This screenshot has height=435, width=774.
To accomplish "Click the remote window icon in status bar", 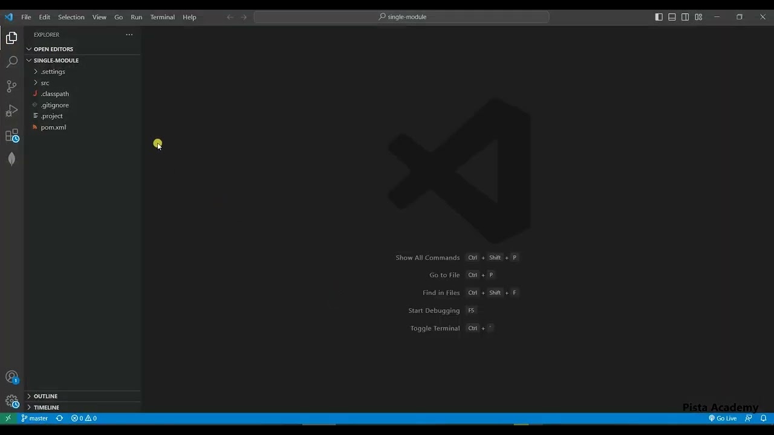I will 8,418.
